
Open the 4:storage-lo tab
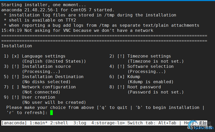108,123
